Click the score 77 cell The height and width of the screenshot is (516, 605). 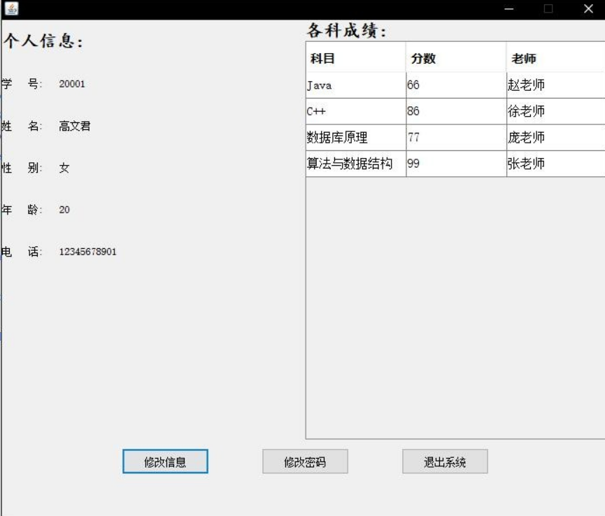(x=456, y=138)
